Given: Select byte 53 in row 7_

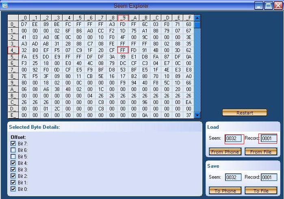Looking at the screenshot, I should coord(123,70).
